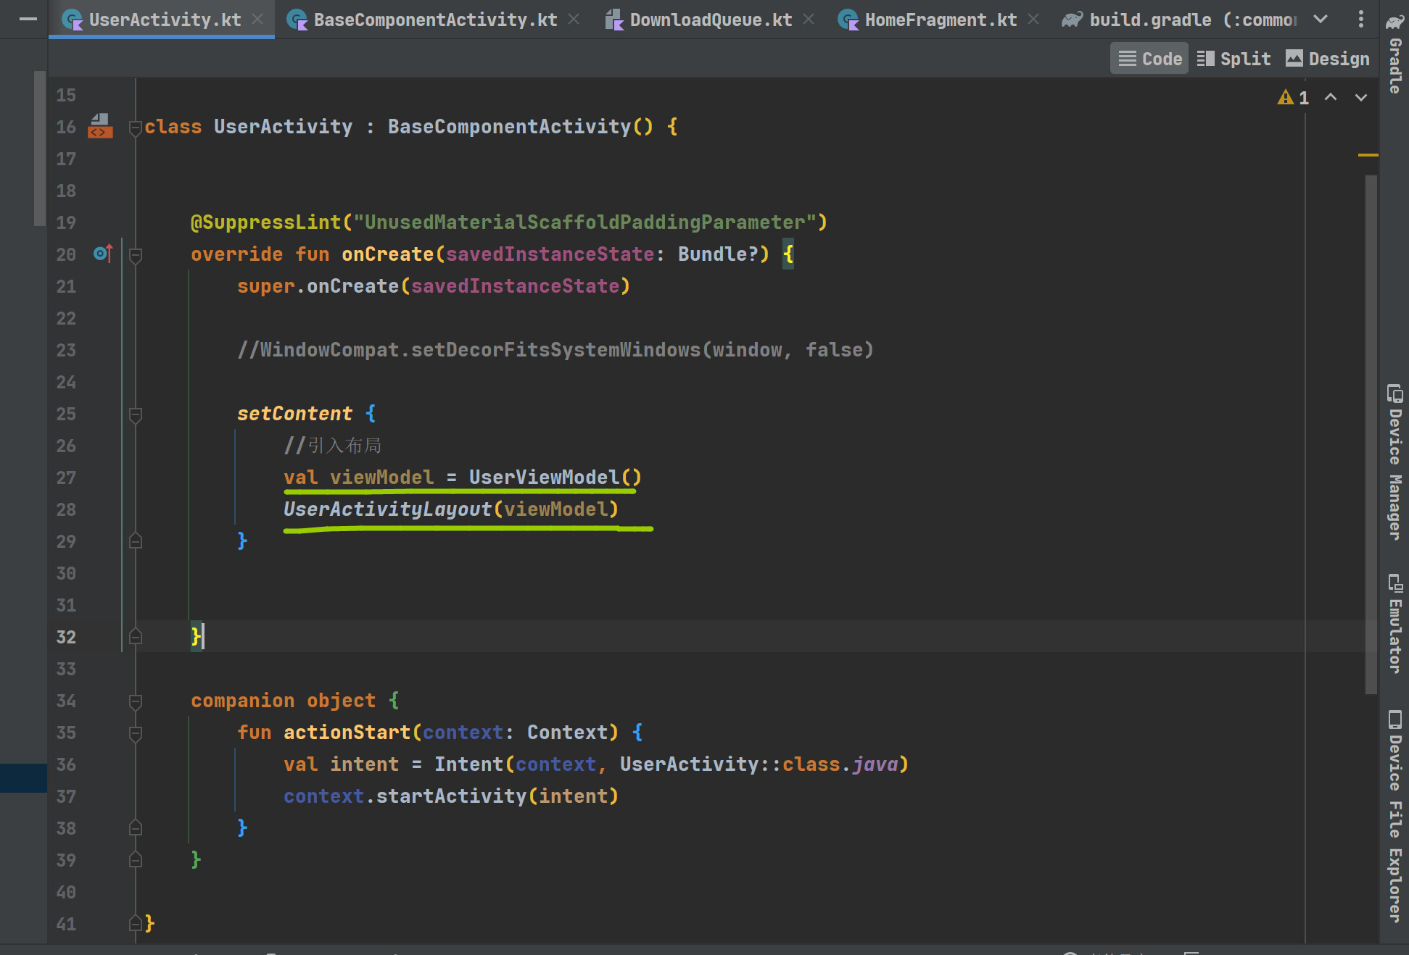Image resolution: width=1409 pixels, height=955 pixels.
Task: Click the UserActivityLayout composable call
Action: (387, 509)
